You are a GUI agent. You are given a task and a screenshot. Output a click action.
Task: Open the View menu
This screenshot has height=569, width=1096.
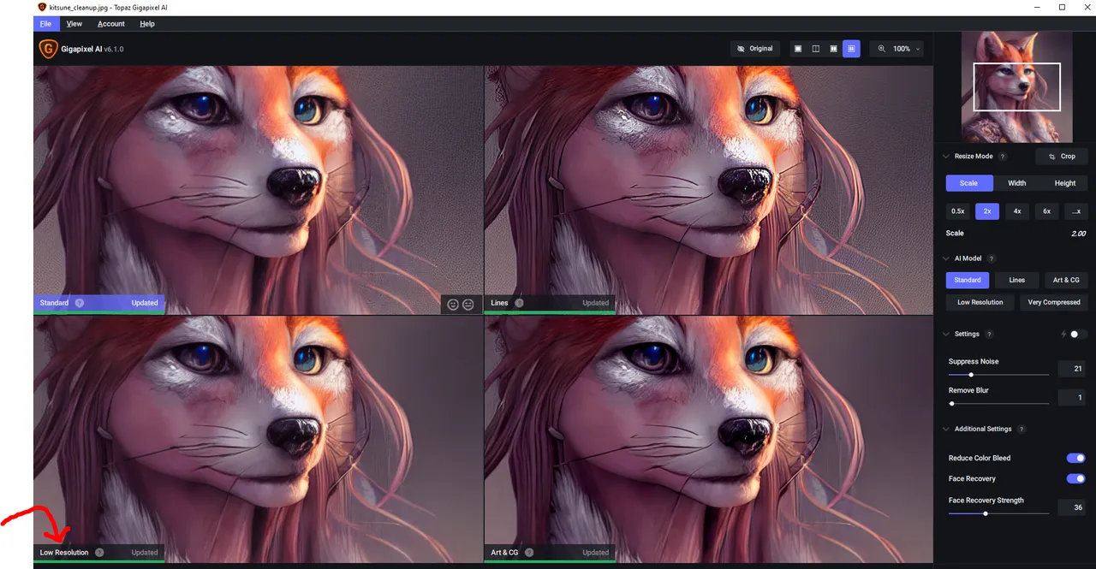coord(74,24)
